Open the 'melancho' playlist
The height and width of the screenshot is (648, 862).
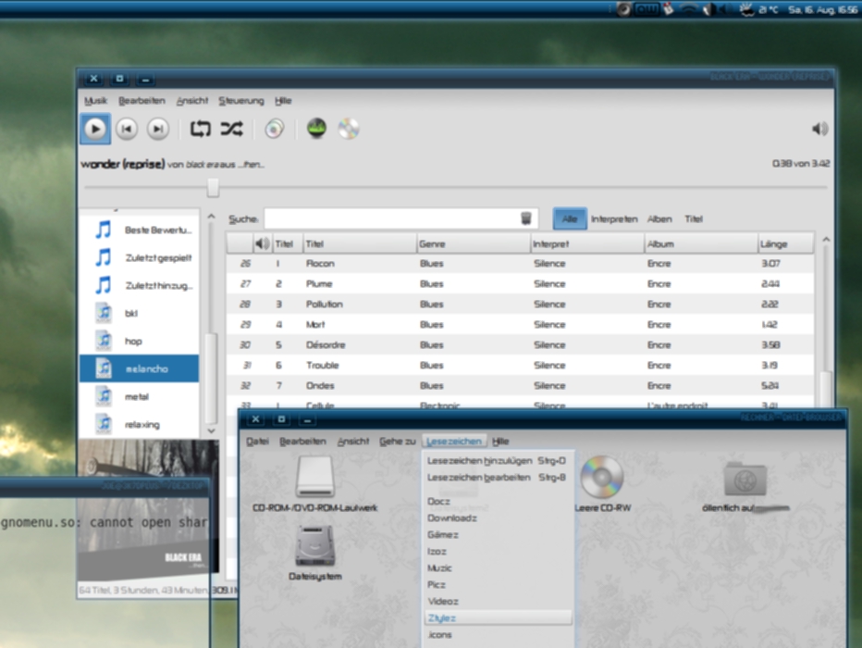pyautogui.click(x=140, y=368)
